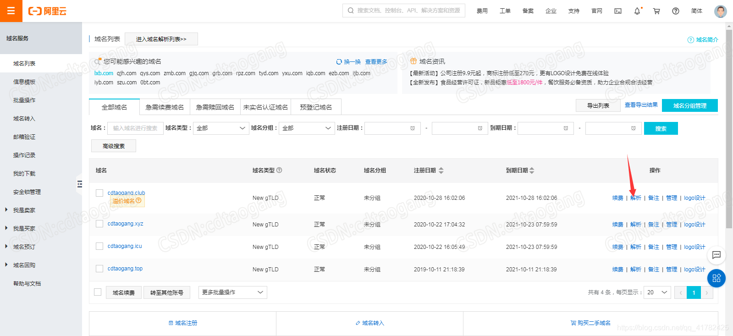Change the page size dropdown showing 20
733x336 pixels.
[x=657, y=292]
